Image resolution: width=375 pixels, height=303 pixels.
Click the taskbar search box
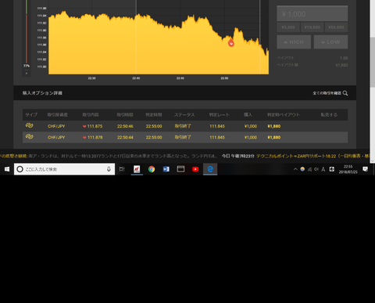pos(64,169)
